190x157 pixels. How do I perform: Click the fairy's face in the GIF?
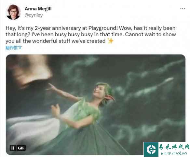pos(99,91)
